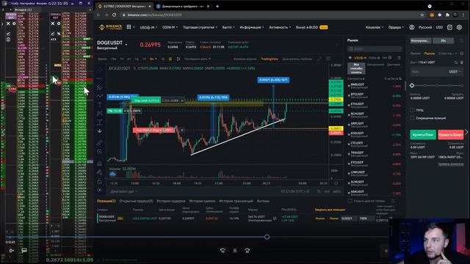The height and width of the screenshot is (264, 470).
Task: Close DOGEUSDT position at Market
Action: [x=320, y=219]
